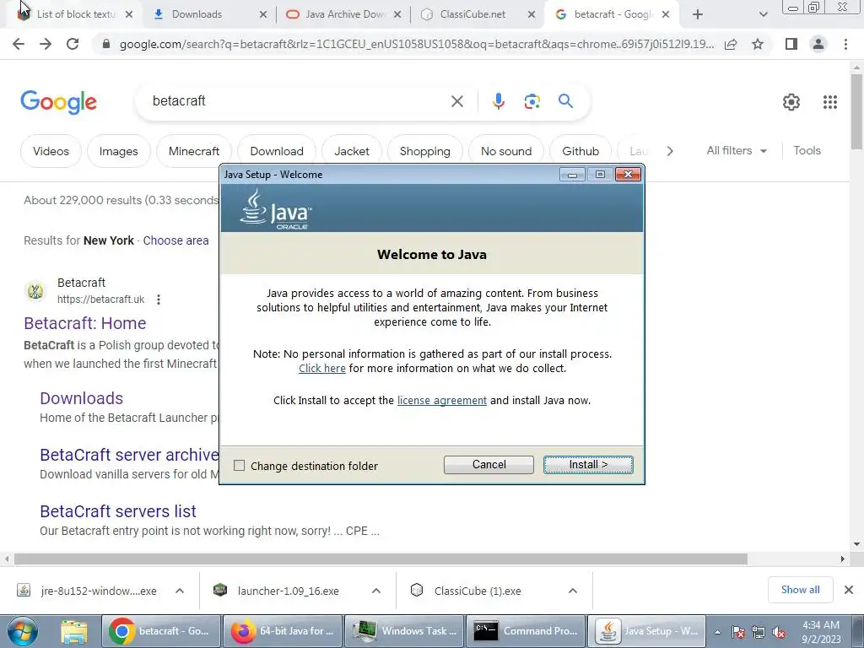Apply the Minecraft search chip
This screenshot has width=864, height=648.
click(194, 151)
